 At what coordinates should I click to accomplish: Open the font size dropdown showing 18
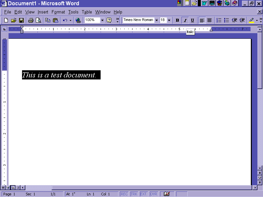[169, 20]
